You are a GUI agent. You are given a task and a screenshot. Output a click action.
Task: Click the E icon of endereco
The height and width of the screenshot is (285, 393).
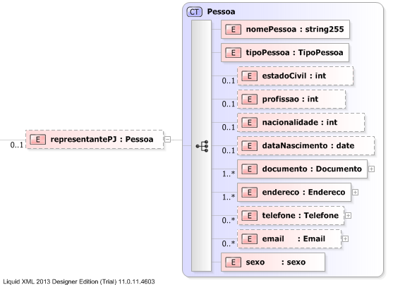pyautogui.click(x=249, y=193)
